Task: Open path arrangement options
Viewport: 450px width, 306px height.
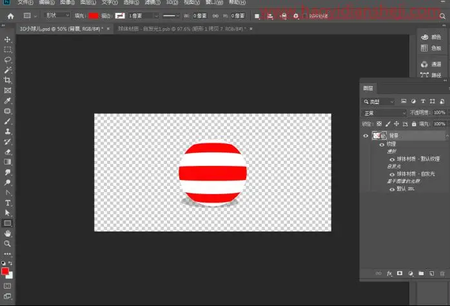Action: (x=284, y=16)
